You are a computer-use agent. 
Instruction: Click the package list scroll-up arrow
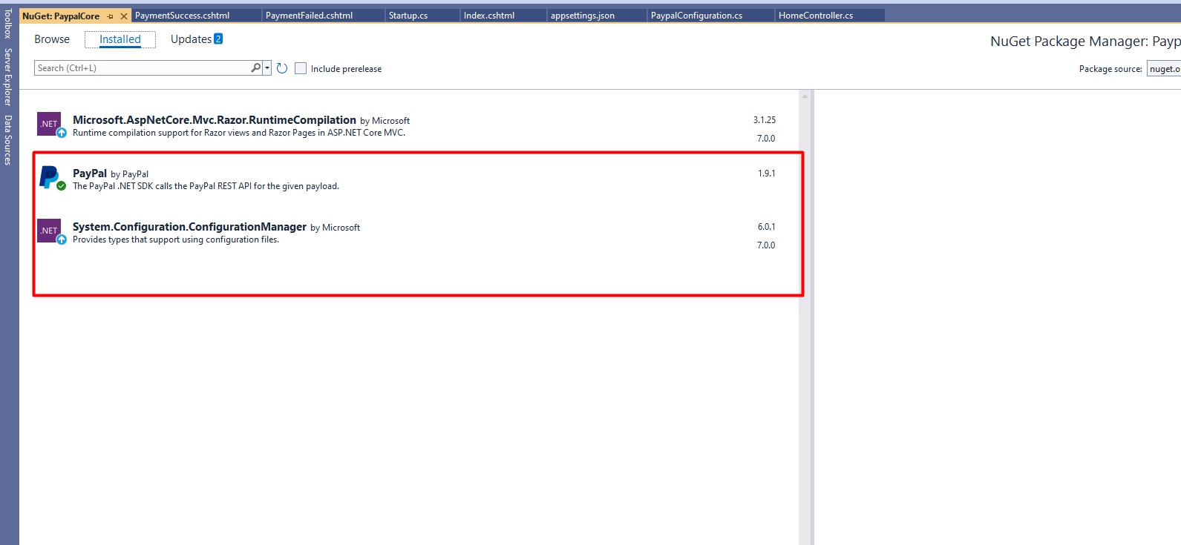[805, 96]
